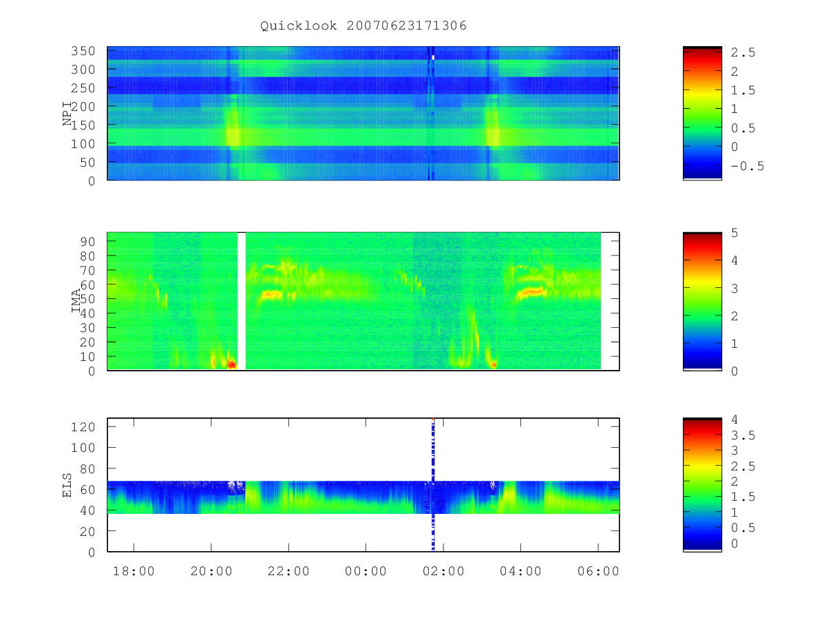This screenshot has height=620, width=826.
Task: Click the 80 tick on ELS axis
Action: click(x=88, y=468)
